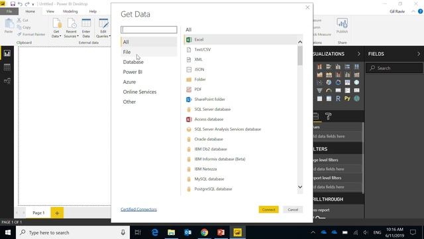
Task: Open the quick access toolbar dropdown arrow
Action: (33, 5)
